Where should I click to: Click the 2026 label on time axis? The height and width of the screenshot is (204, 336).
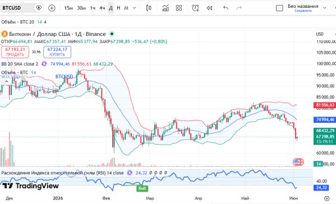[58, 198]
